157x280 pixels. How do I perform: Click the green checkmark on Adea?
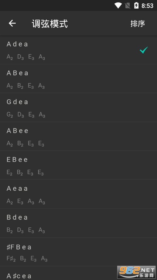click(144, 50)
